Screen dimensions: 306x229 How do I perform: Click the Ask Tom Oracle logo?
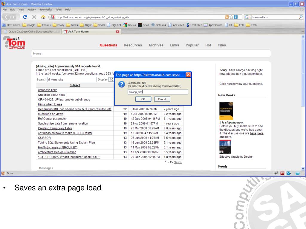[14, 42]
